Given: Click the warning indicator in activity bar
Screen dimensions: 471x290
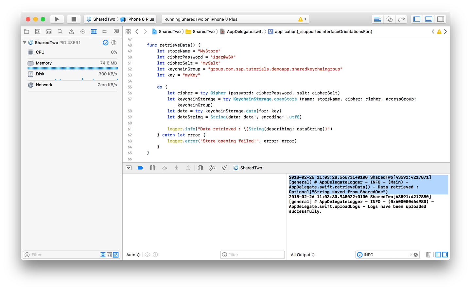Looking at the screenshot, I should tap(302, 19).
